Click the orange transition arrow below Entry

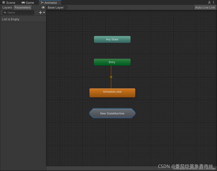point(111,77)
